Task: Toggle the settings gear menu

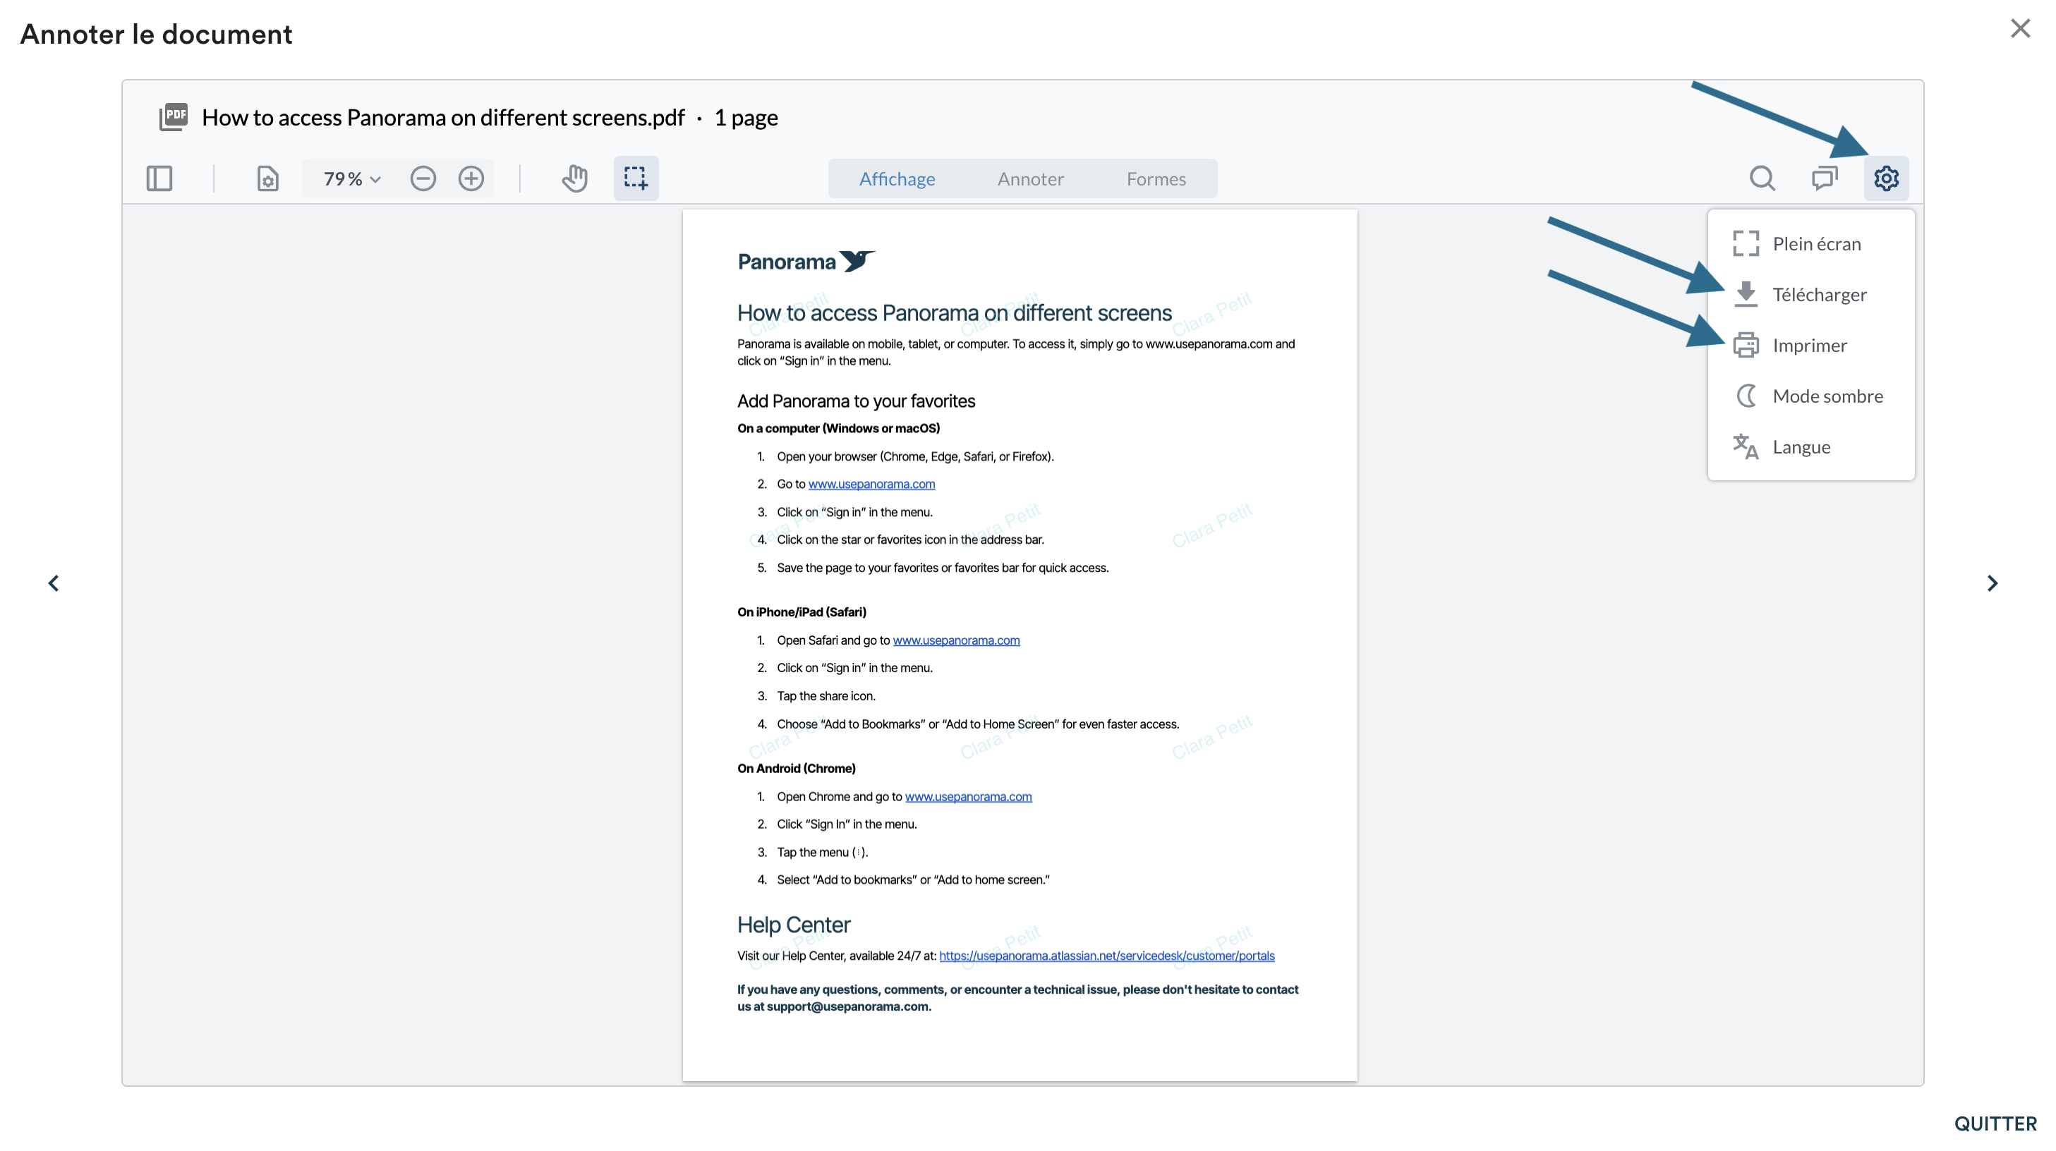Action: click(x=1885, y=178)
